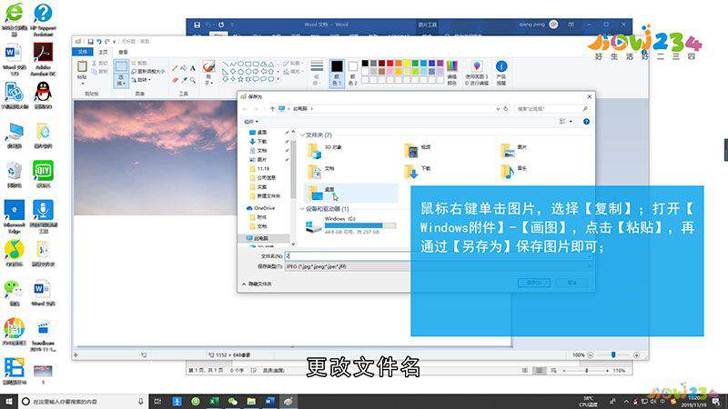Switch to the View tab in Paint
Image resolution: width=728 pixels, height=409 pixels.
pos(123,52)
